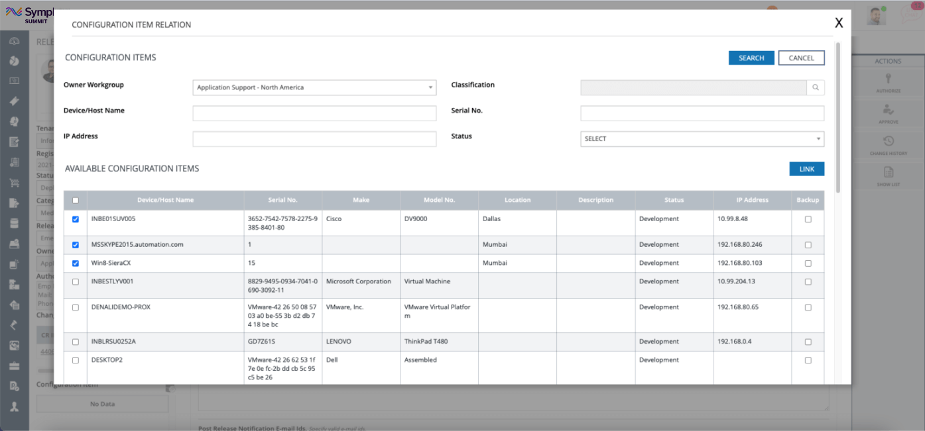Close the Configuration Item Relation dialog
925x431 pixels.
pyautogui.click(x=839, y=23)
